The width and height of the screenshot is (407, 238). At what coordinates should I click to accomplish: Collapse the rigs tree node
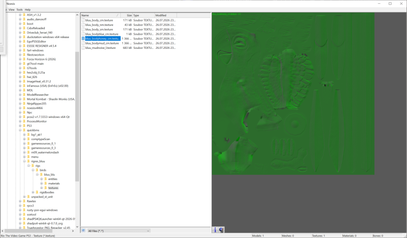[x=29, y=166]
